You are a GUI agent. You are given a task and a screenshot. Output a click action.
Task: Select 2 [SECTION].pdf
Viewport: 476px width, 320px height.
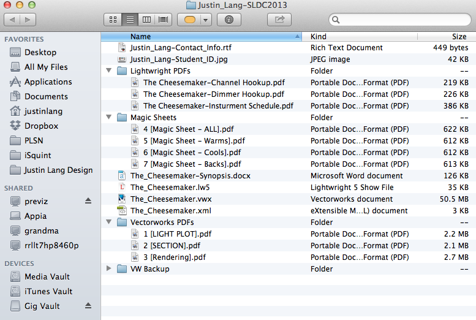pyautogui.click(x=172, y=246)
